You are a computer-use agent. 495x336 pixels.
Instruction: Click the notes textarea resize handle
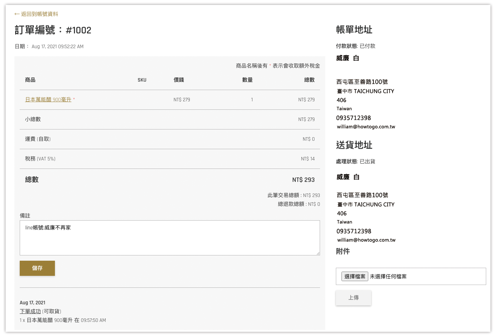(318, 253)
